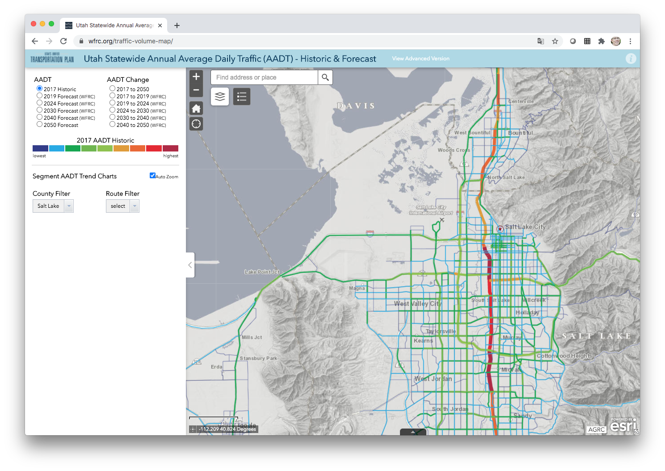
Task: Uncheck the Auto Zoom checkbox
Action: point(152,176)
